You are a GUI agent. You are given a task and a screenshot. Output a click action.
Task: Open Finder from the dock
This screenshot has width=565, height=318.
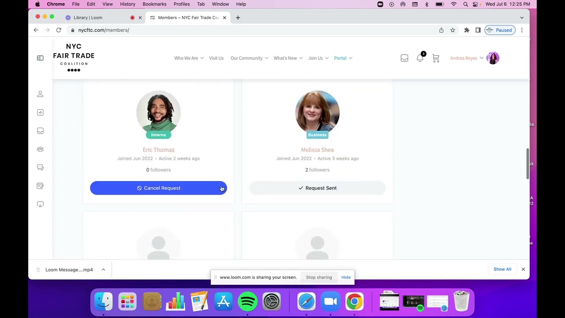pyautogui.click(x=104, y=302)
